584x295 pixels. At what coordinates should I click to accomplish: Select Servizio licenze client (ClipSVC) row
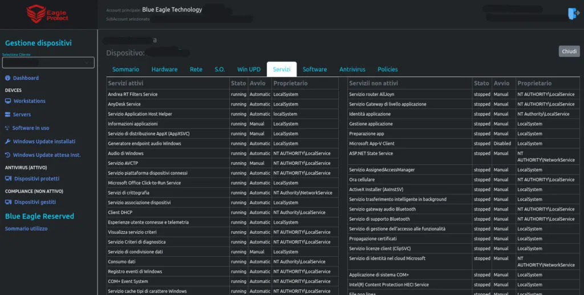464,248
